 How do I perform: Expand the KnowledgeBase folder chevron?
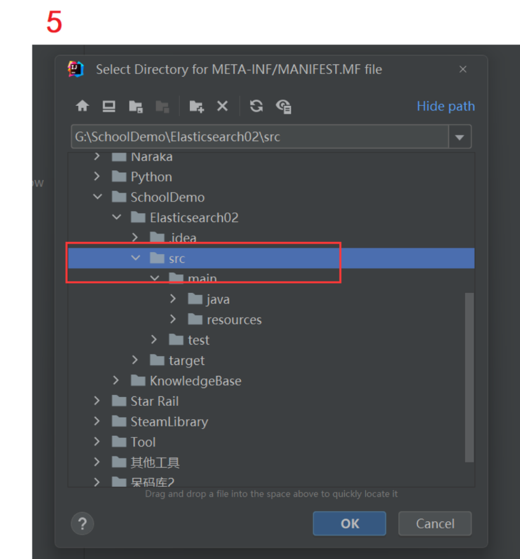(x=116, y=381)
